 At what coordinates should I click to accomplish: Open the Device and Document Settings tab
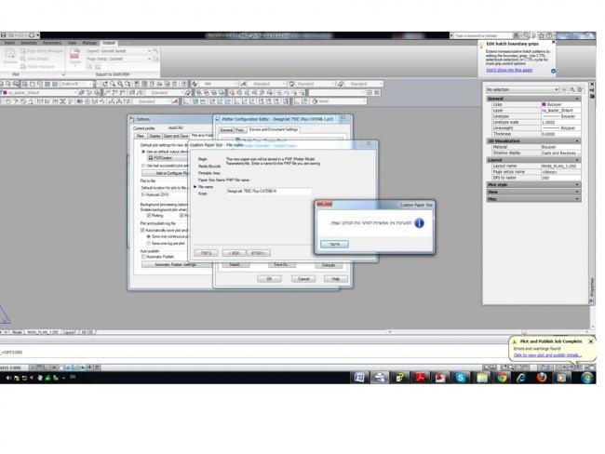273,130
